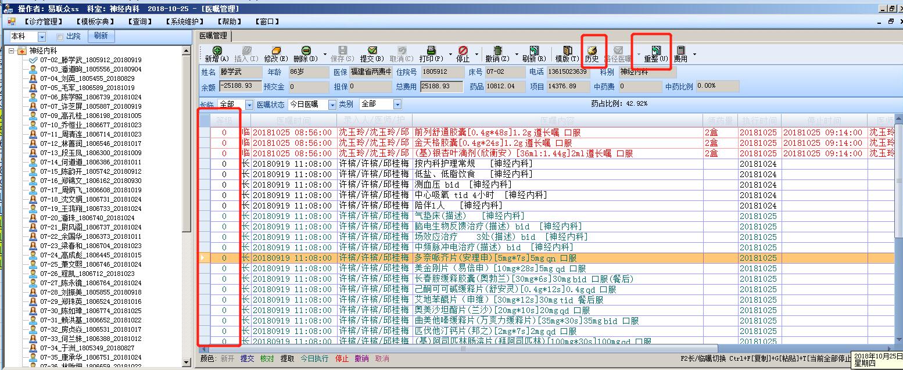The width and height of the screenshot is (903, 370).
Task: Open the 查询 menu
Action: (139, 21)
